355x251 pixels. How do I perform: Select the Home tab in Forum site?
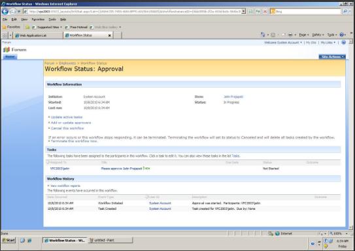[10, 57]
